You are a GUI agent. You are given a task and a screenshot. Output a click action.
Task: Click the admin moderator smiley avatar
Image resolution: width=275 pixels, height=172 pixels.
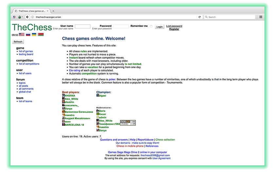click(98, 117)
